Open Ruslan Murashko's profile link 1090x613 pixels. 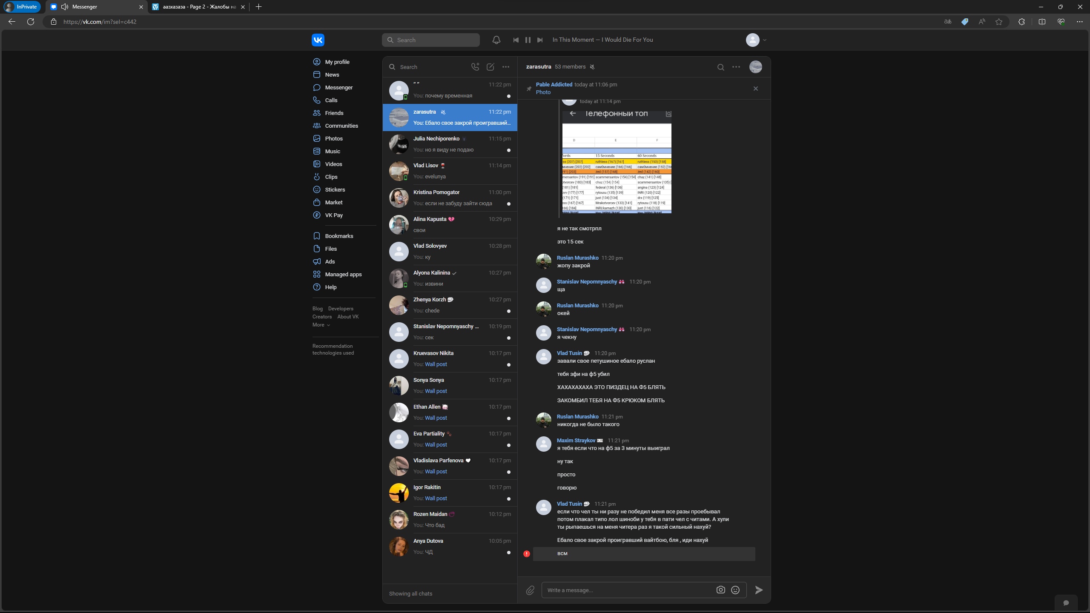(x=577, y=258)
